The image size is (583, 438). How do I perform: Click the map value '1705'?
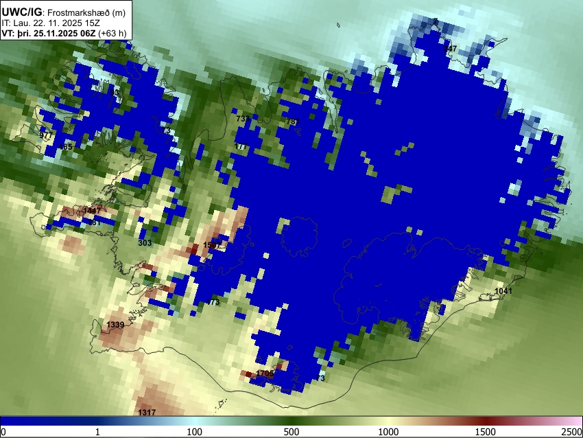tap(265, 373)
